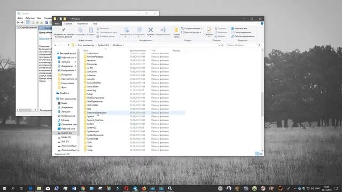342x192 pixels.
Task: Open Opera from the taskbar
Action: (x=126, y=188)
